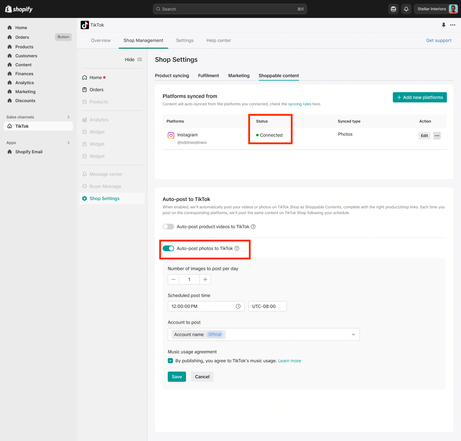
Task: Click the Shop Settings gear icon
Action: tap(85, 198)
